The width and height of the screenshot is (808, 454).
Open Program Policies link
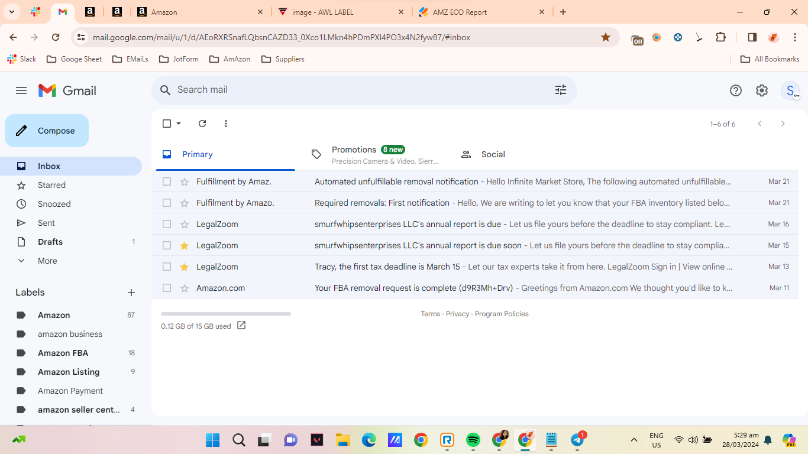pyautogui.click(x=502, y=314)
